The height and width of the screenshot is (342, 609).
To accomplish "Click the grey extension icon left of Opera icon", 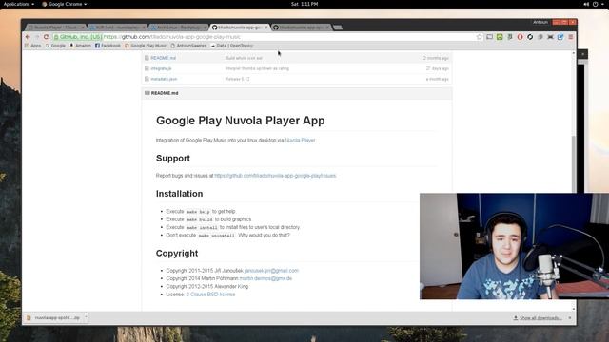I will [510, 37].
